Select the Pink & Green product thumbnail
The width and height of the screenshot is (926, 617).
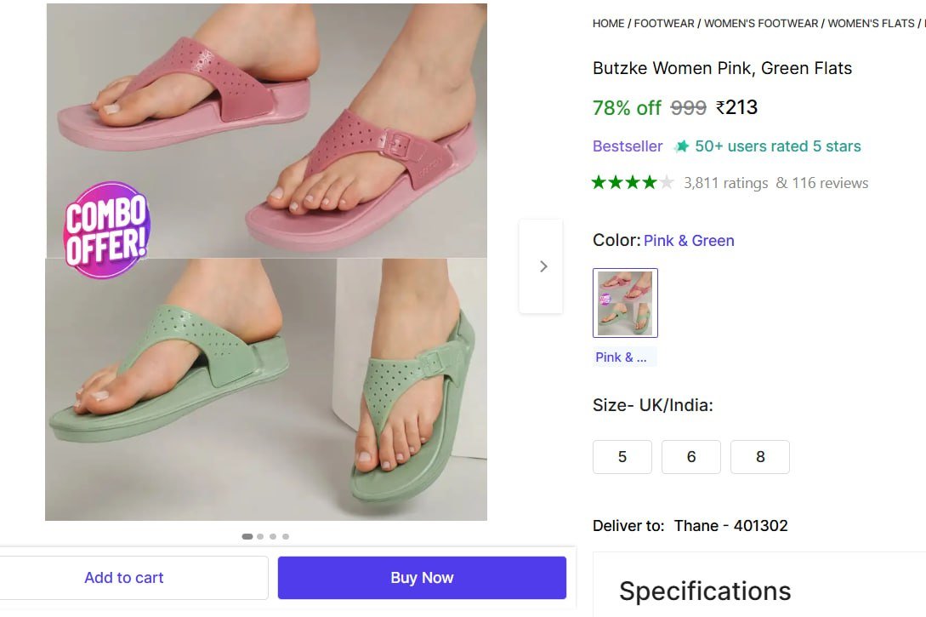click(625, 303)
